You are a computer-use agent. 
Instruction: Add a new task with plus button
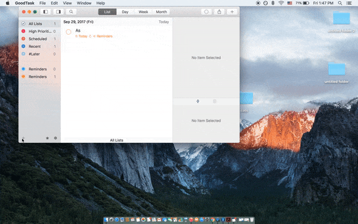click(x=232, y=12)
